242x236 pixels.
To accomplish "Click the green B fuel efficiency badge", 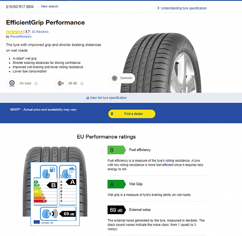I will tap(117, 150).
